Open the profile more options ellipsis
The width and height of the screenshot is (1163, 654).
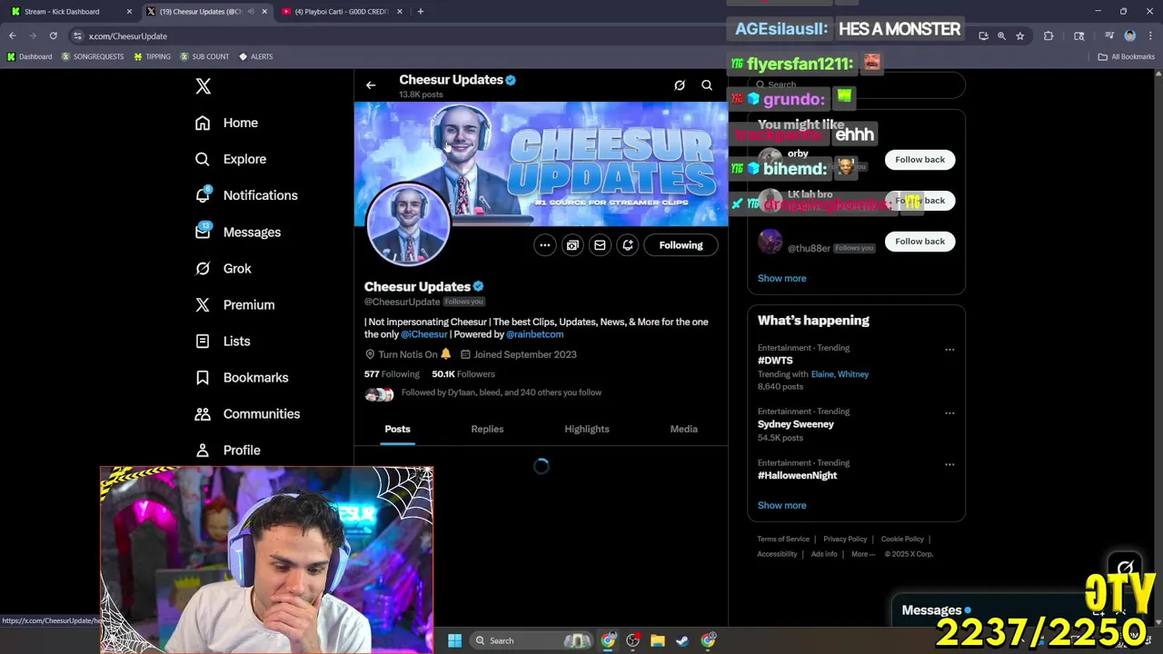(544, 245)
